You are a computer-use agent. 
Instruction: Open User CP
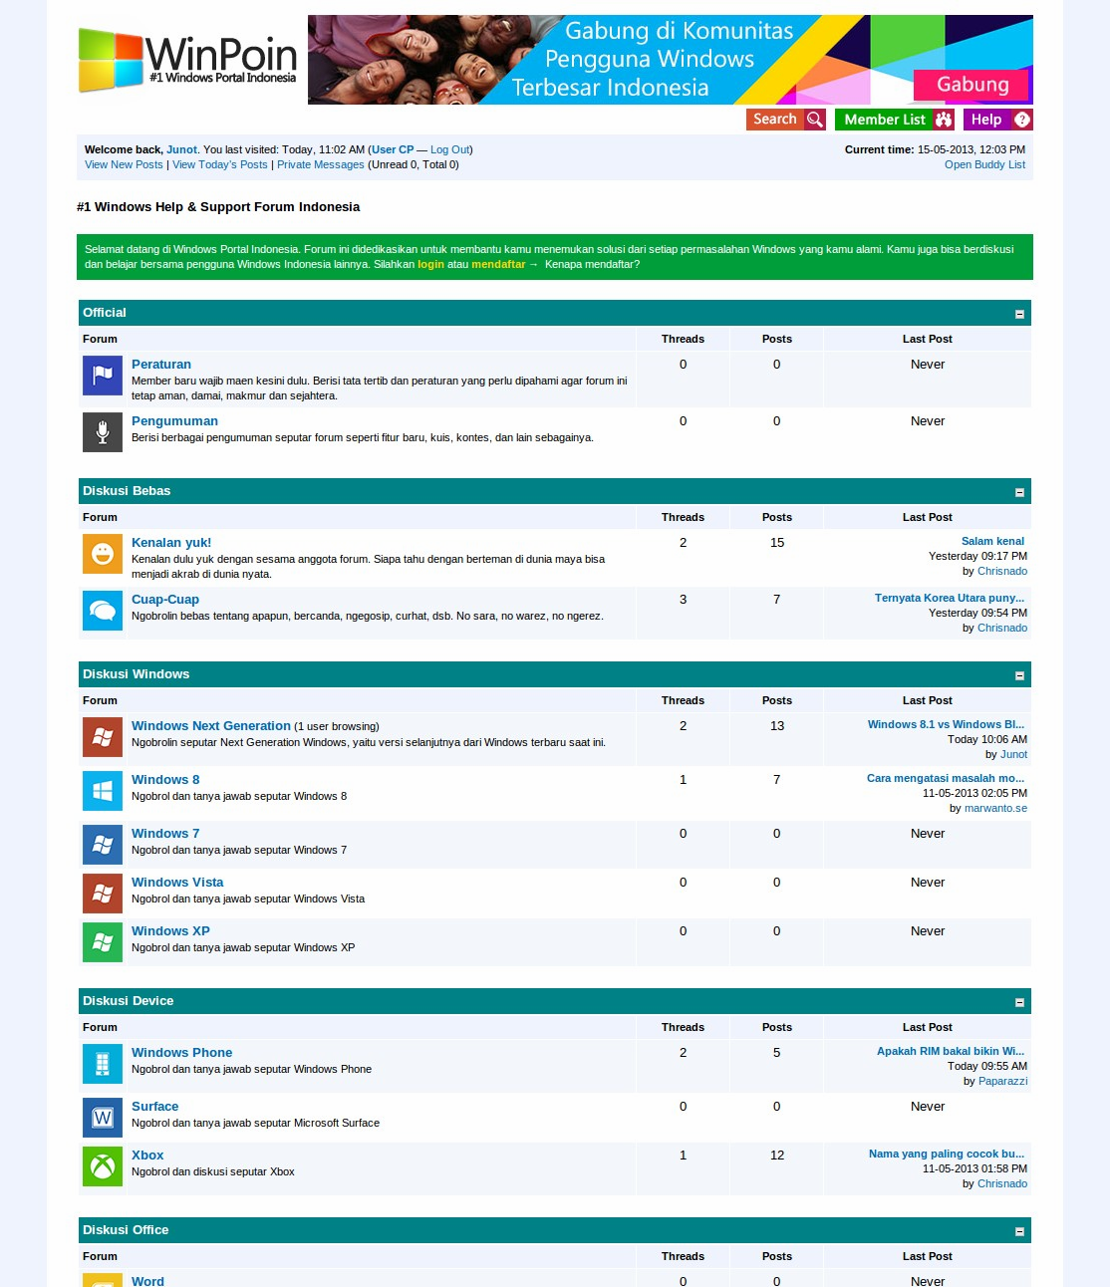393,149
